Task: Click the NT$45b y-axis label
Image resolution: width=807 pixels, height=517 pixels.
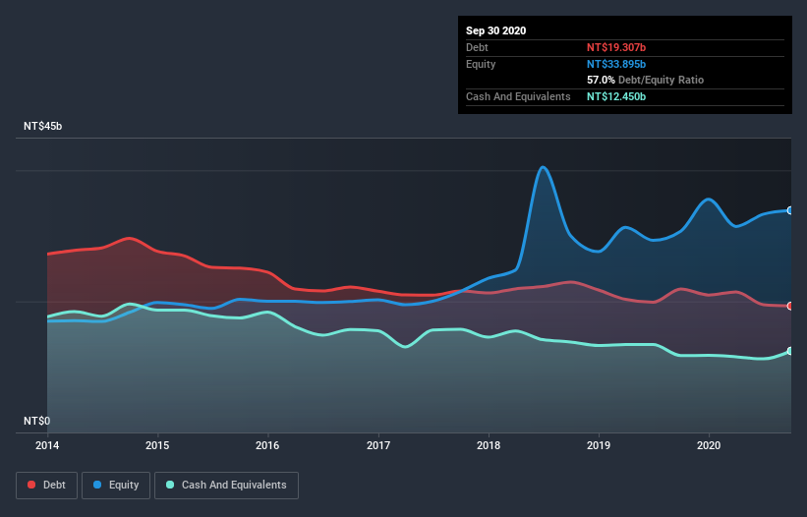Action: pos(42,126)
